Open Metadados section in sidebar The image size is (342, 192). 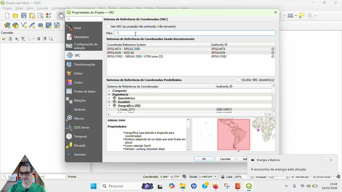pos(84,37)
